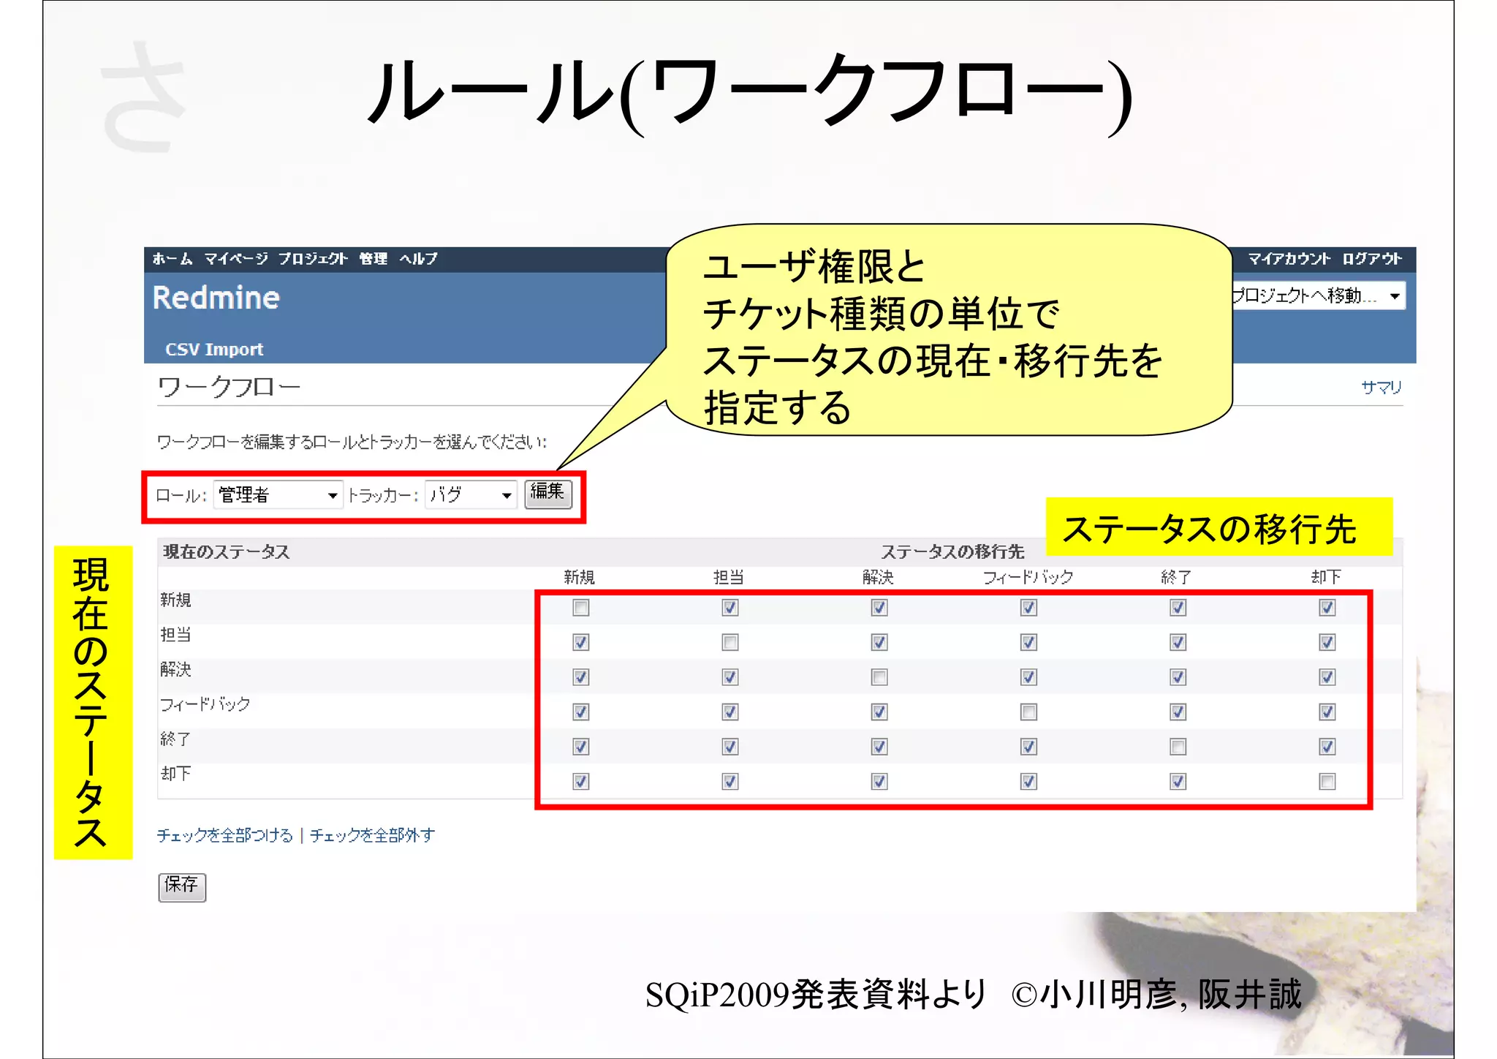Uncheck 解決 to 終了 transition checkbox
1497x1059 pixels.
1178,677
